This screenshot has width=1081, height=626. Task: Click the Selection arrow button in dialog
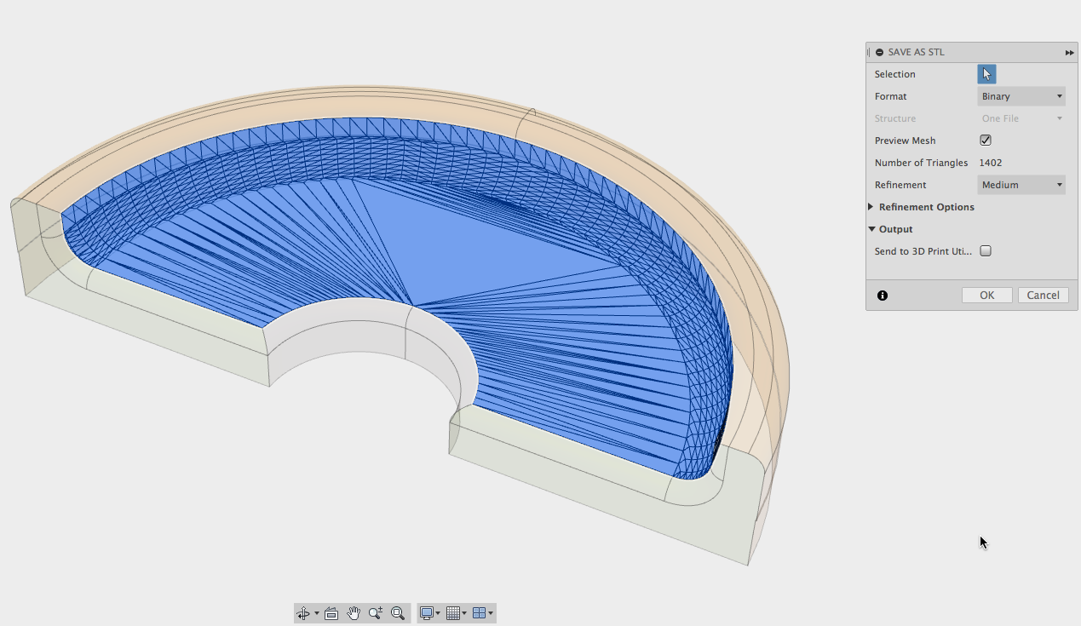986,74
